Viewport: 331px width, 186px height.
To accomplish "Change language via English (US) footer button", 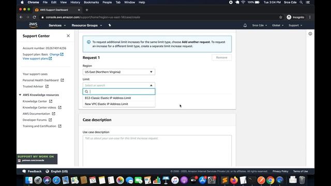I will [x=57, y=171].
